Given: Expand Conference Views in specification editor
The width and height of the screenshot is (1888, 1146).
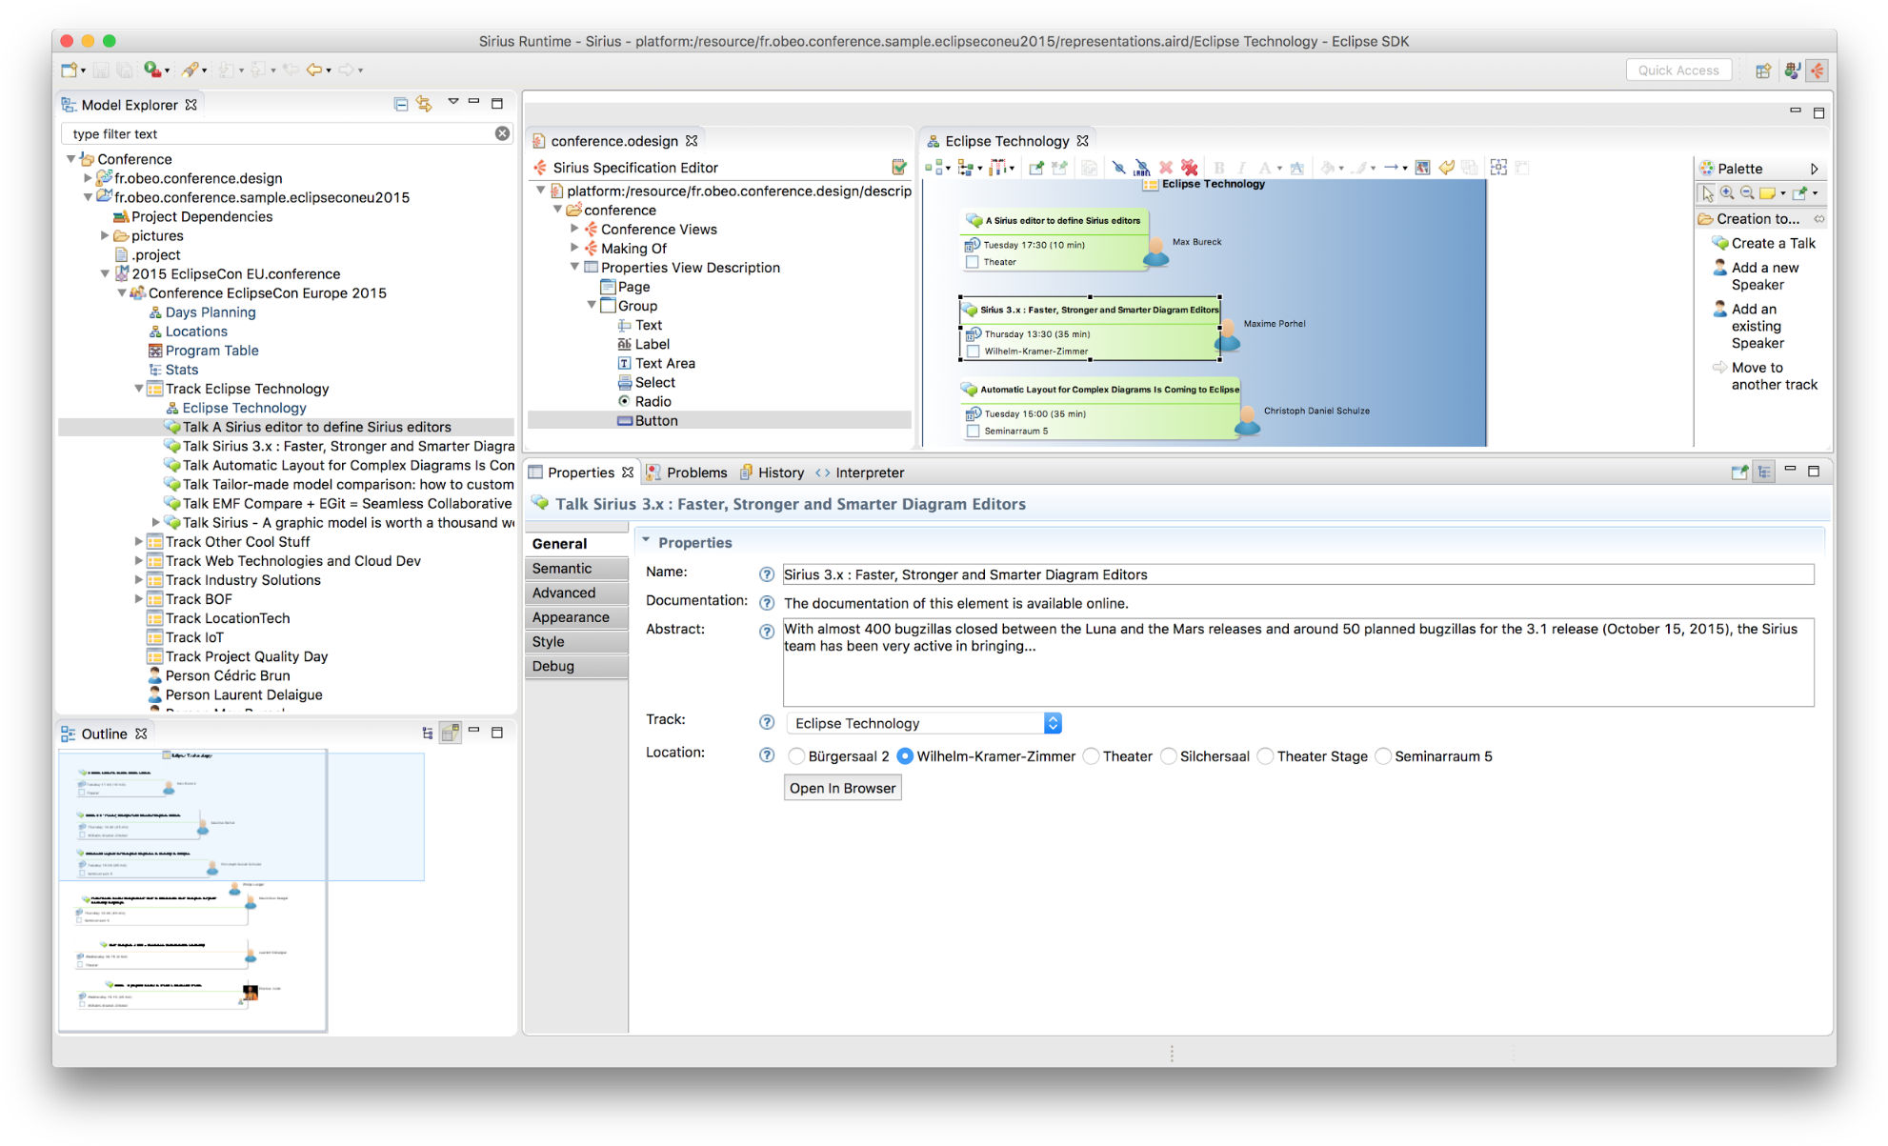Looking at the screenshot, I should click(574, 229).
